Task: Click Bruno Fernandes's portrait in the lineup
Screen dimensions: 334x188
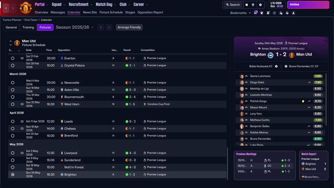Action: 242,139
